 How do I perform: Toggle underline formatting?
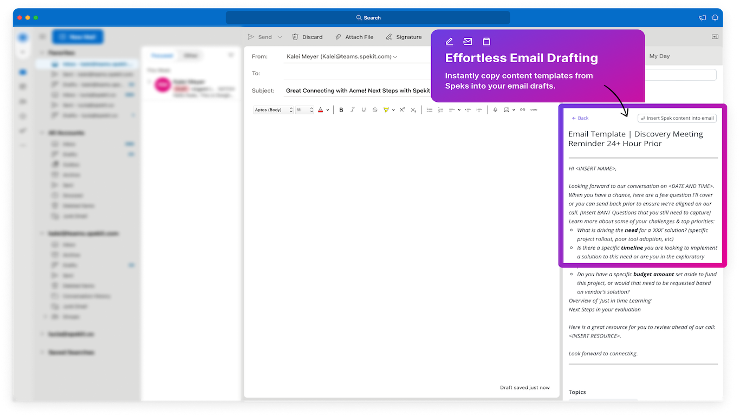click(363, 110)
